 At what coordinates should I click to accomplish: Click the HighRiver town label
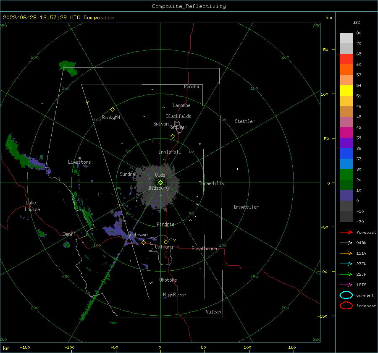click(x=174, y=295)
